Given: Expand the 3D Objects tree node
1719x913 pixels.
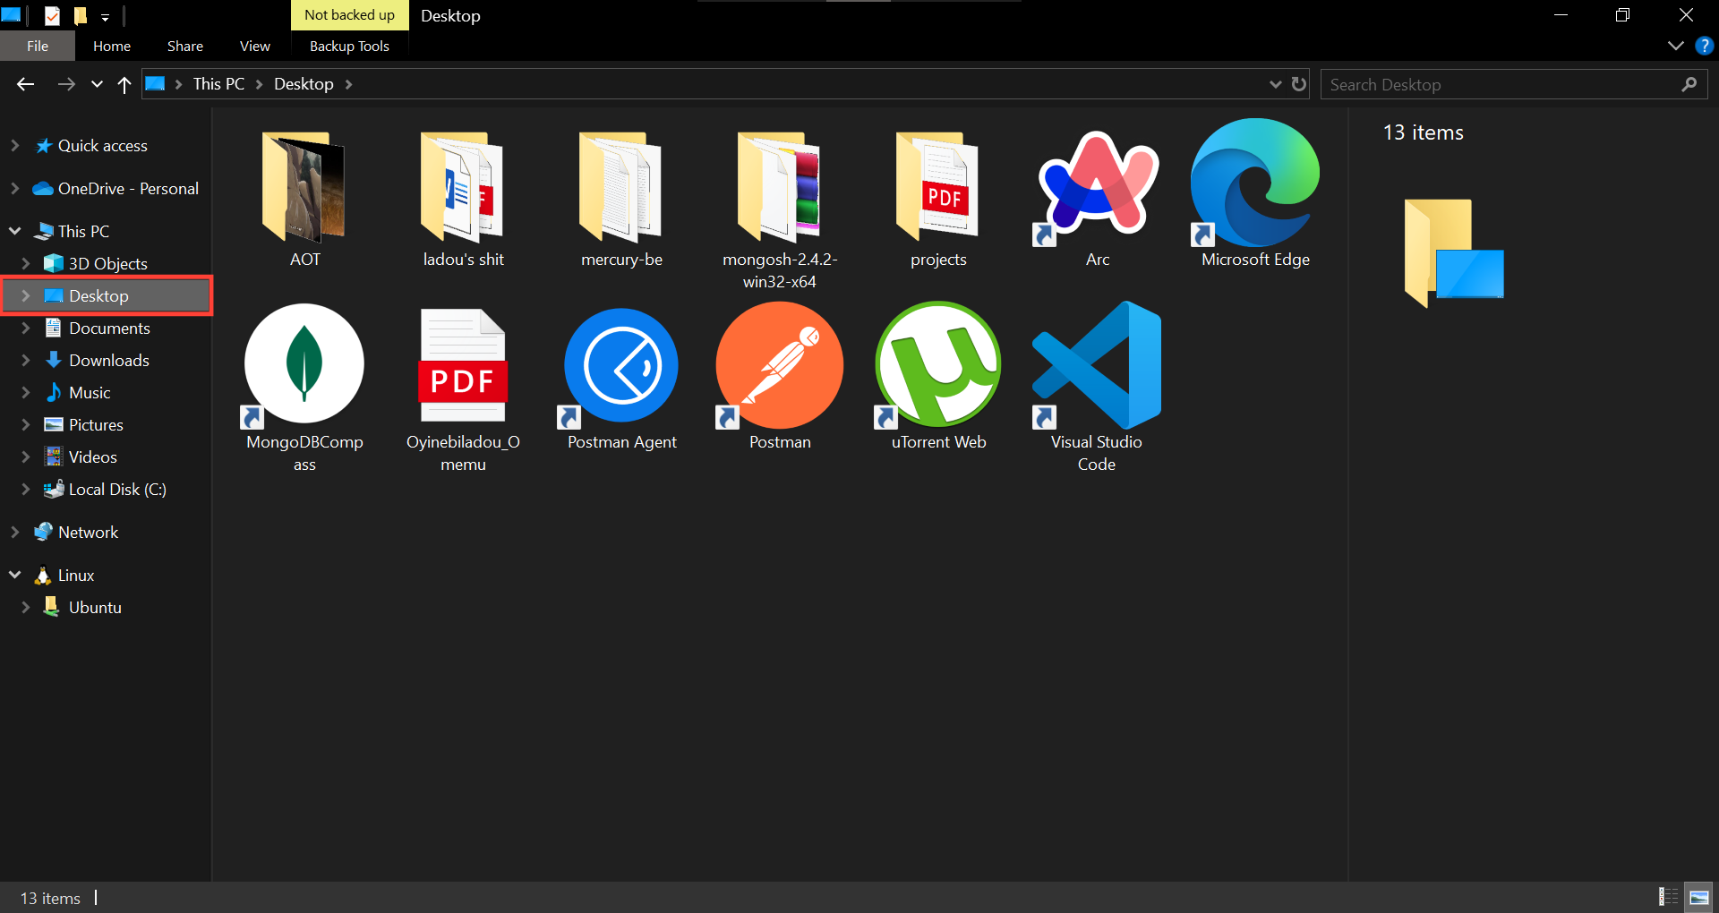Looking at the screenshot, I should pyautogui.click(x=25, y=263).
